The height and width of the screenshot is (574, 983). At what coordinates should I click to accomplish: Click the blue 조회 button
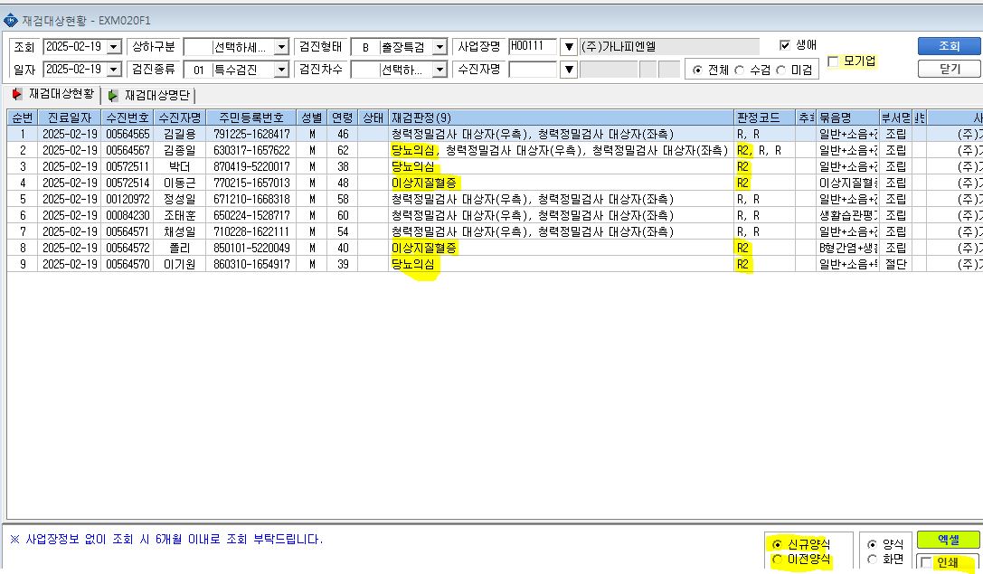coord(949,46)
